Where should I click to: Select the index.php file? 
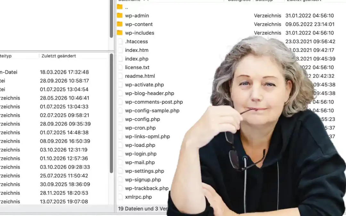pos(136,59)
